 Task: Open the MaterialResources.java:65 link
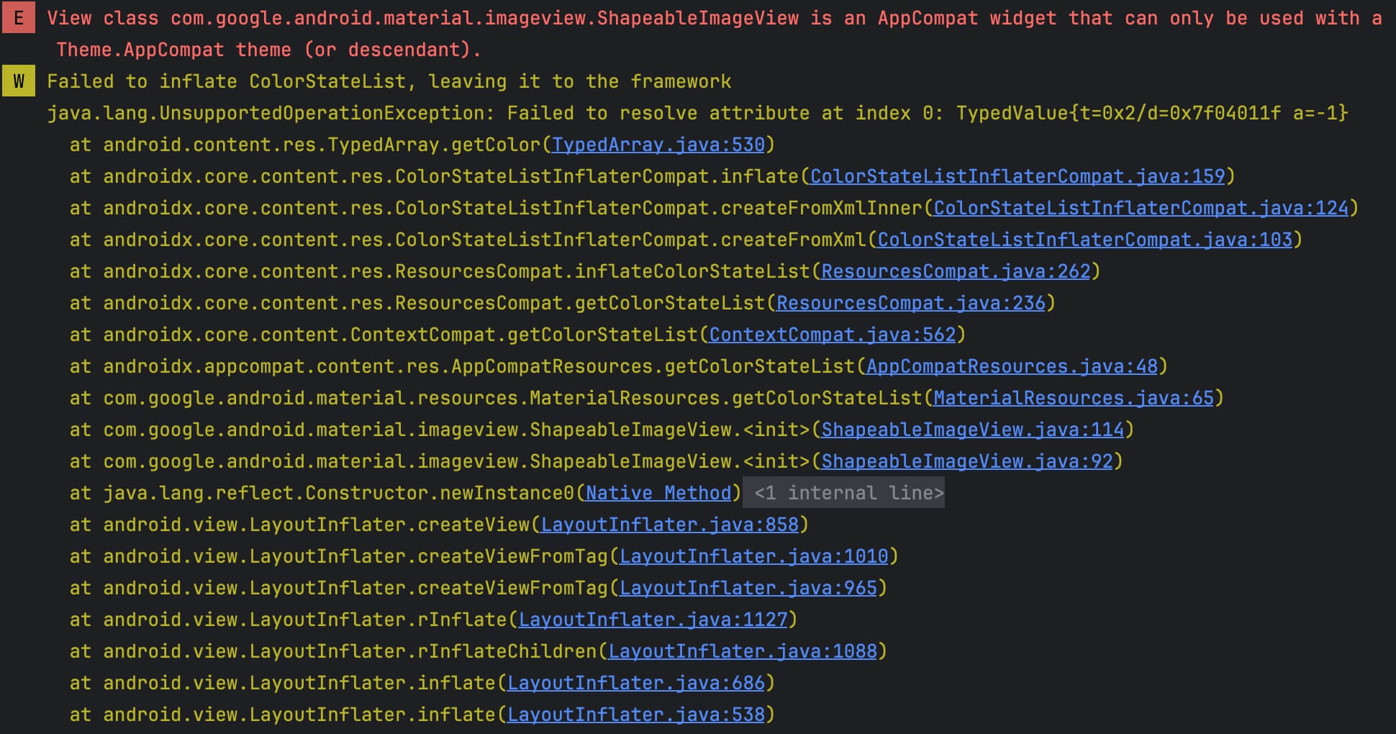[x=1074, y=398]
